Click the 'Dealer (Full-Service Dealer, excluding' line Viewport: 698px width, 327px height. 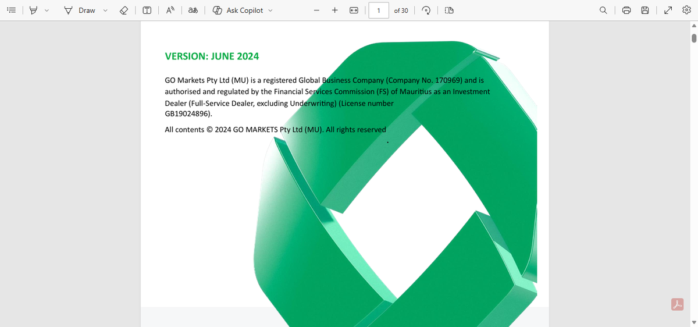click(279, 103)
